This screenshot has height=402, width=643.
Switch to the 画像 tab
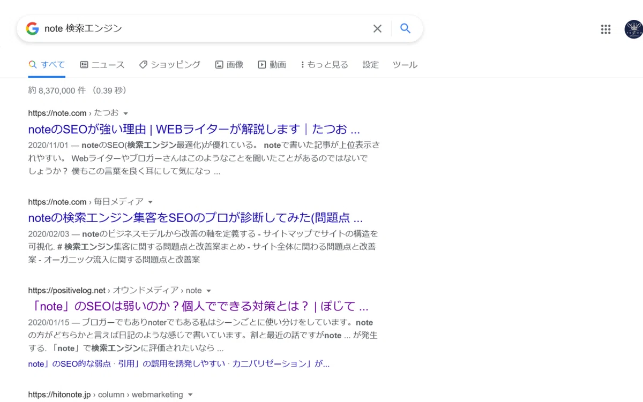click(229, 65)
